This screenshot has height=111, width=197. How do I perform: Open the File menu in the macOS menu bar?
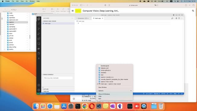[x=13, y=1]
